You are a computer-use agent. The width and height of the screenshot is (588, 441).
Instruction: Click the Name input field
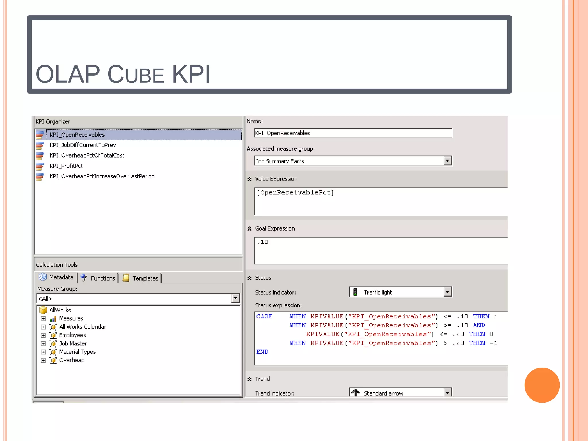(x=353, y=133)
